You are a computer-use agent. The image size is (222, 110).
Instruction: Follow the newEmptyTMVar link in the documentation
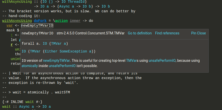56,61
